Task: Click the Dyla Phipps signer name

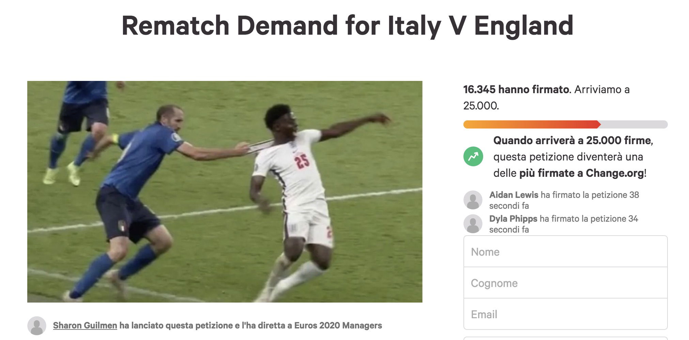Action: [x=513, y=219]
